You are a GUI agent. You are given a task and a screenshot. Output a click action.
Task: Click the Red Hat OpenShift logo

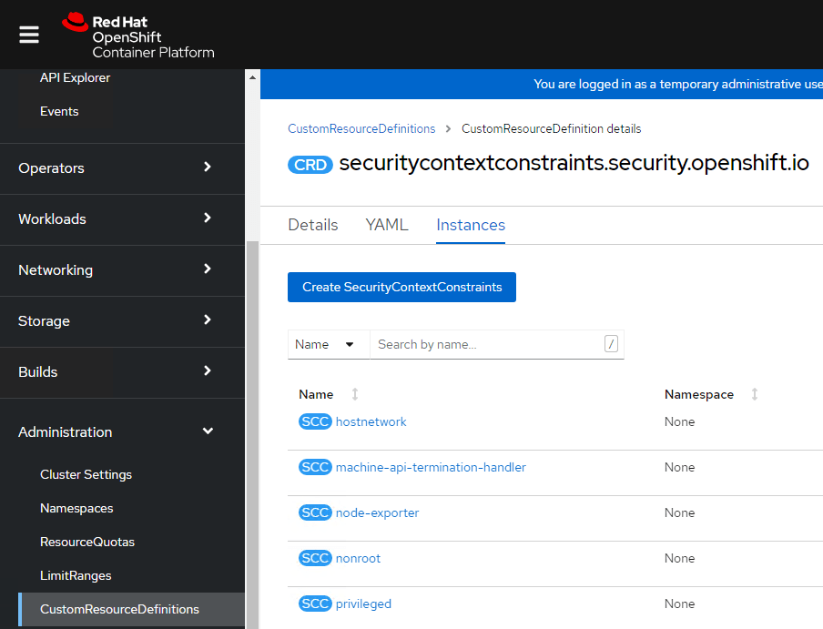(138, 36)
